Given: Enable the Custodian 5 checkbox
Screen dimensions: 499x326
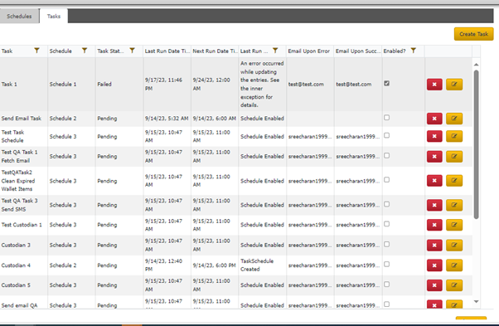Looking at the screenshot, I should pyautogui.click(x=386, y=285).
